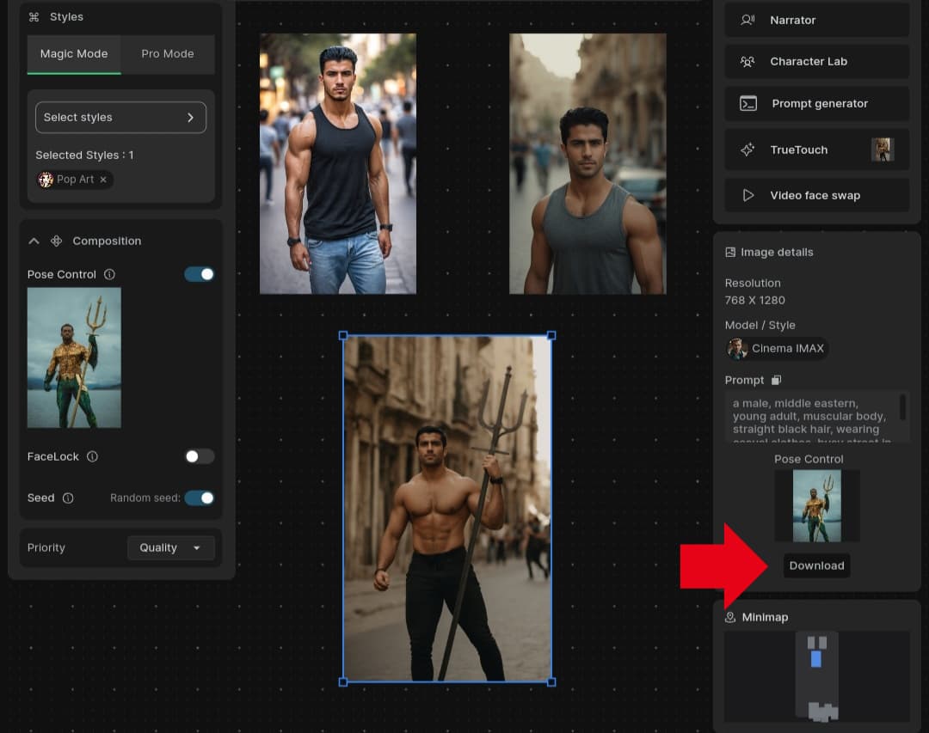Show FaceLock info icon
This screenshot has height=733, width=929.
click(92, 456)
